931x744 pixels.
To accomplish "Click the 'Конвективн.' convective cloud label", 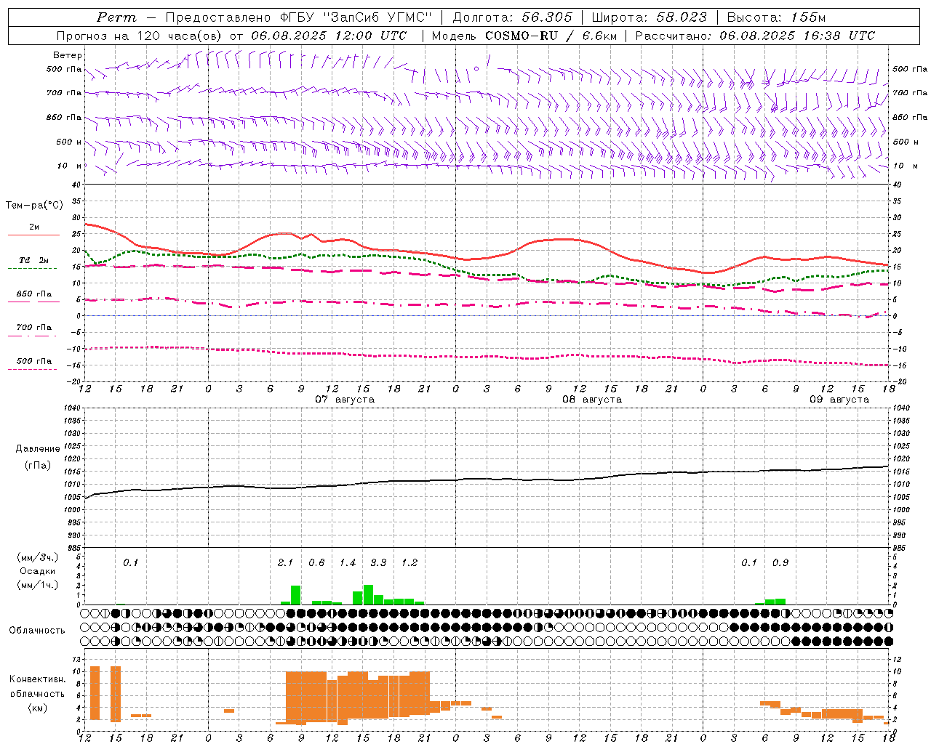I will click(37, 679).
